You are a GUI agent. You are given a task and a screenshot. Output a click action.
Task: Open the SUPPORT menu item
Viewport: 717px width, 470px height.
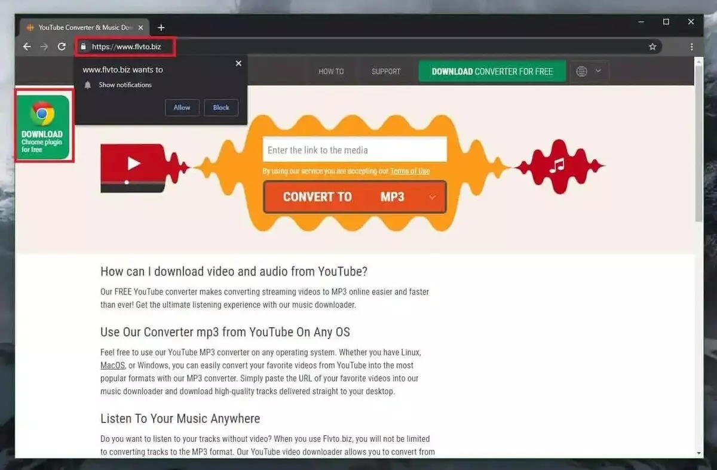click(x=386, y=72)
